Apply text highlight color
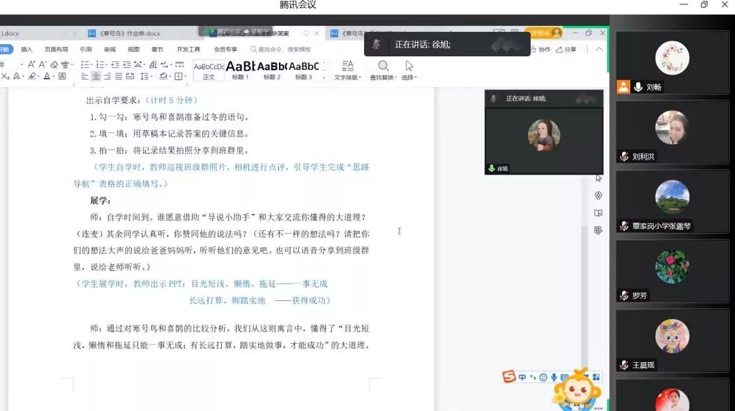The image size is (735, 411). click(x=33, y=76)
